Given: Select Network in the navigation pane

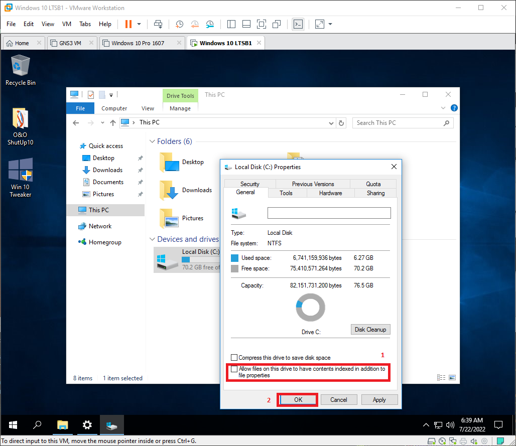Looking at the screenshot, I should pyautogui.click(x=100, y=226).
